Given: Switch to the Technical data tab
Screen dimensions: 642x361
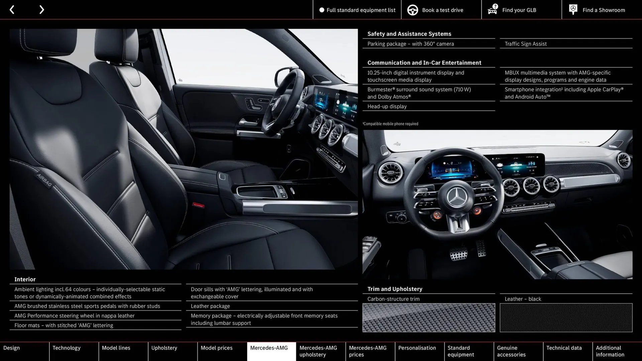Looking at the screenshot, I should point(564,351).
